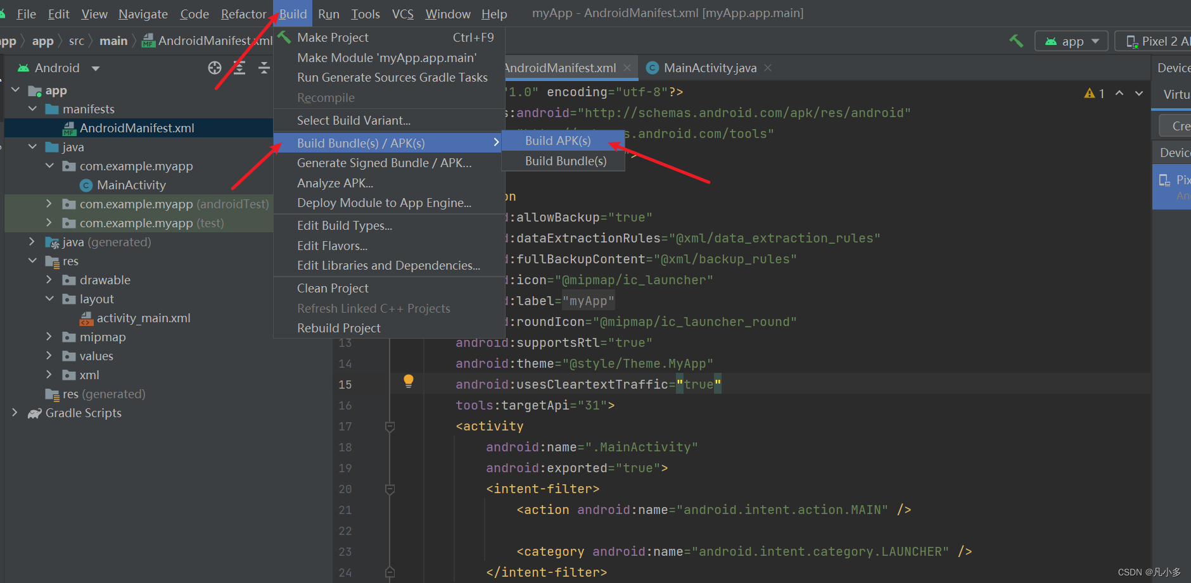
Task: Go to previous highlighted error arrow
Action: pos(1119,93)
